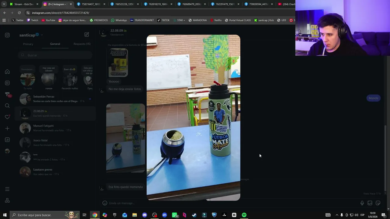
Task: Open the taskbar clock showing 10:59
Action: point(373,215)
